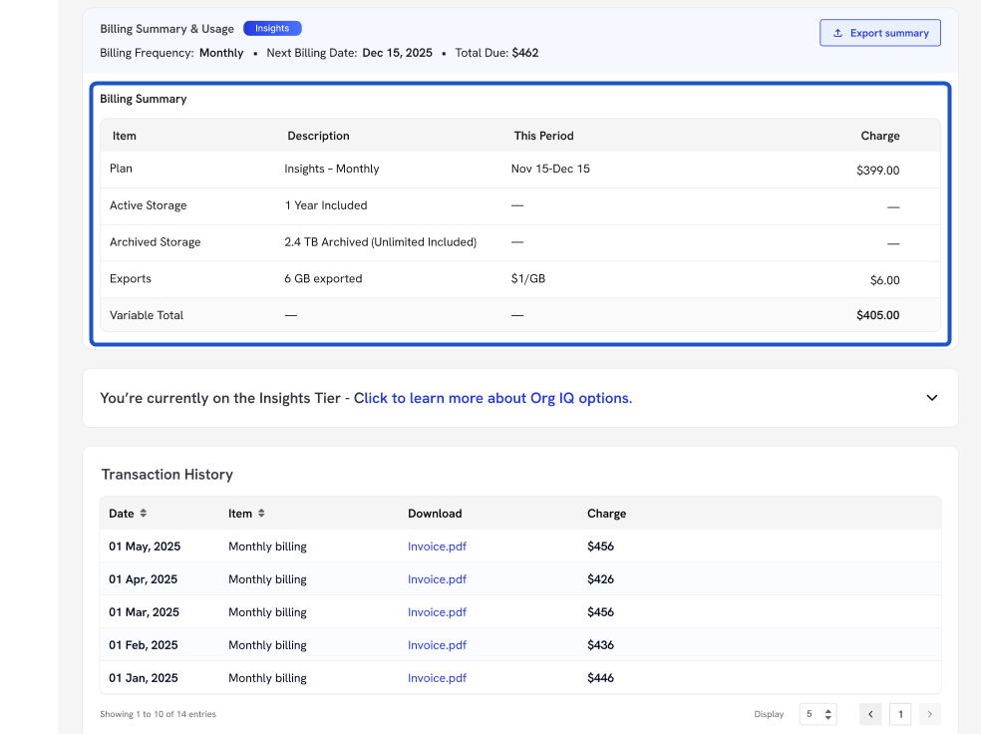The width and height of the screenshot is (981, 734).
Task: Download invoice for 01 Feb, 2025
Action: pos(437,645)
